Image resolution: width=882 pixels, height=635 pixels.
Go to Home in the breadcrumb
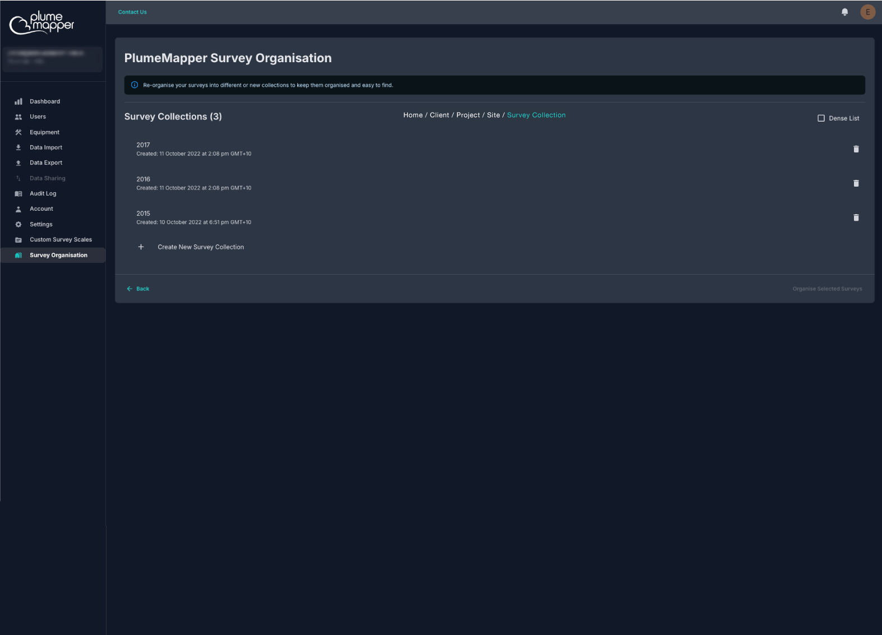click(x=413, y=115)
